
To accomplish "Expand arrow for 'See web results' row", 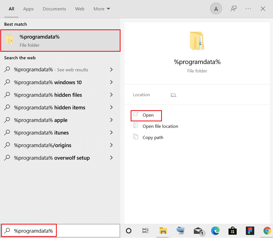I will [111, 70].
